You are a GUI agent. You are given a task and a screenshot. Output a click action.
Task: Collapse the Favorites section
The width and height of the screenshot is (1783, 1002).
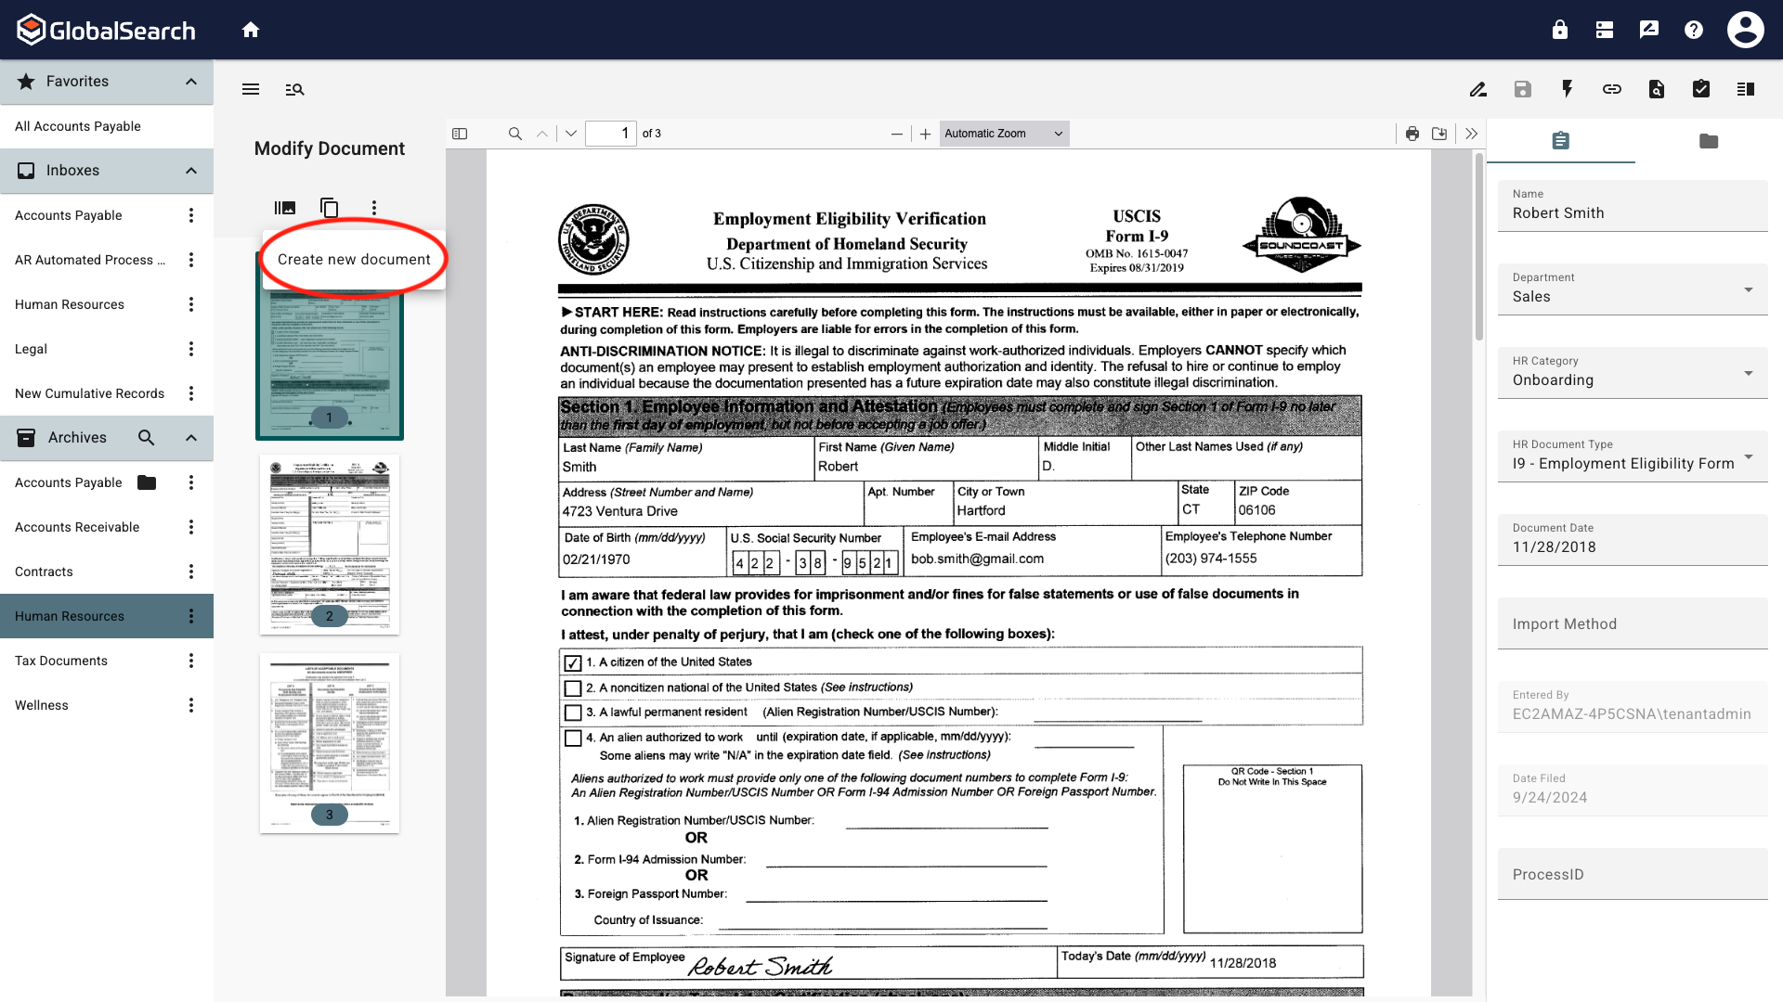click(x=191, y=82)
